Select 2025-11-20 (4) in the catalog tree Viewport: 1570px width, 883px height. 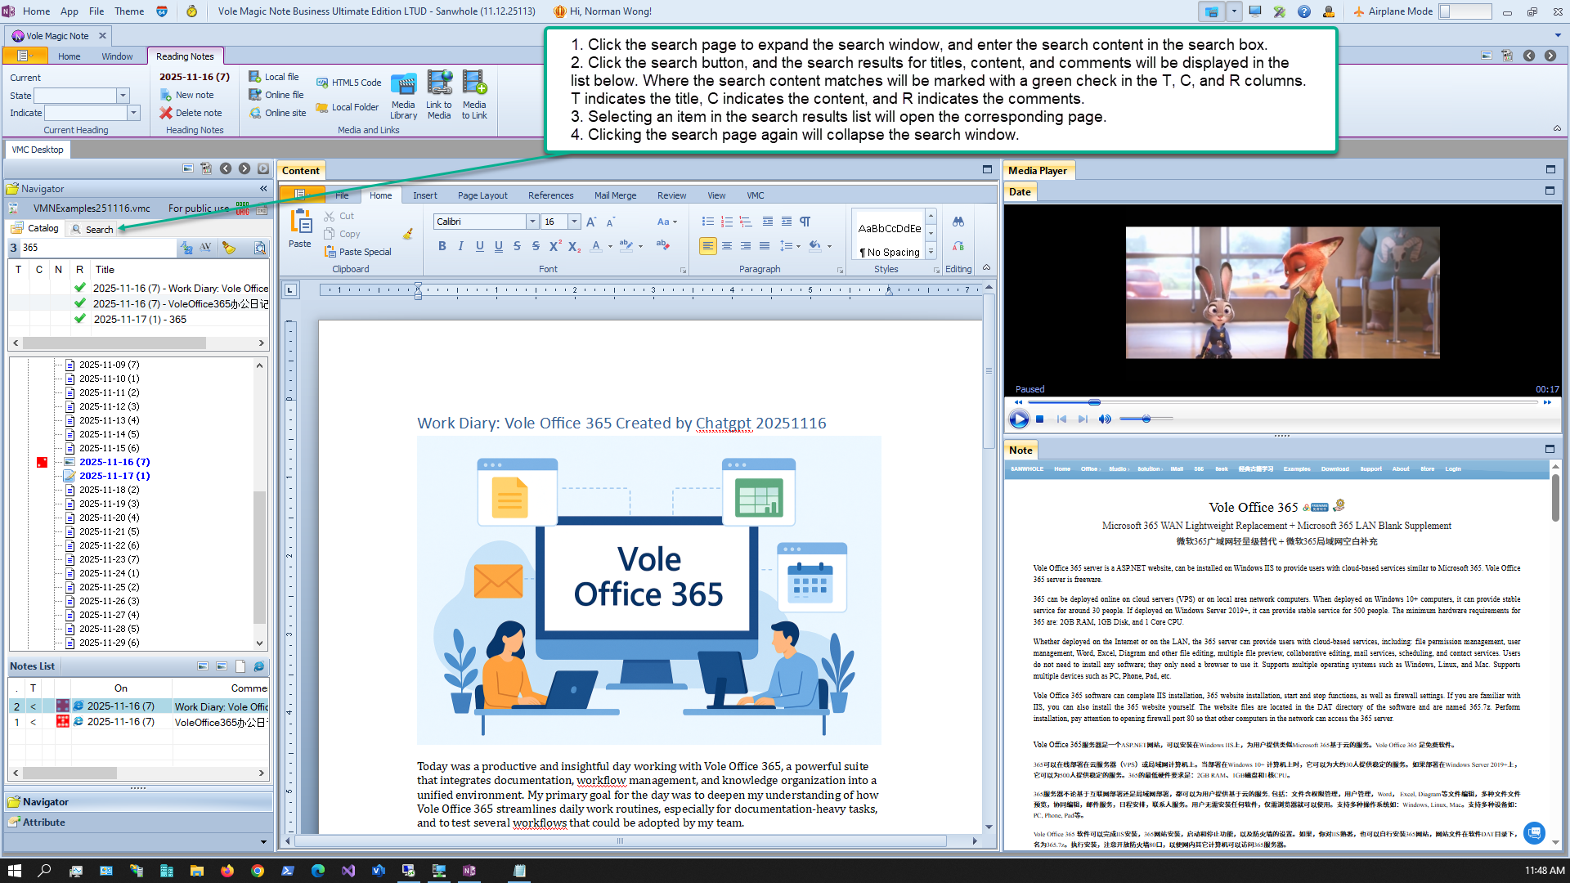pyautogui.click(x=109, y=518)
